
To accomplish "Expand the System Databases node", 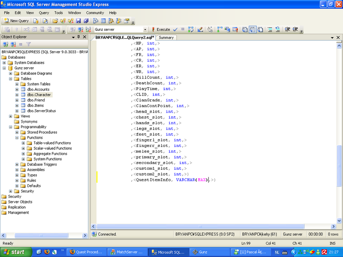I will [x=4, y=63].
